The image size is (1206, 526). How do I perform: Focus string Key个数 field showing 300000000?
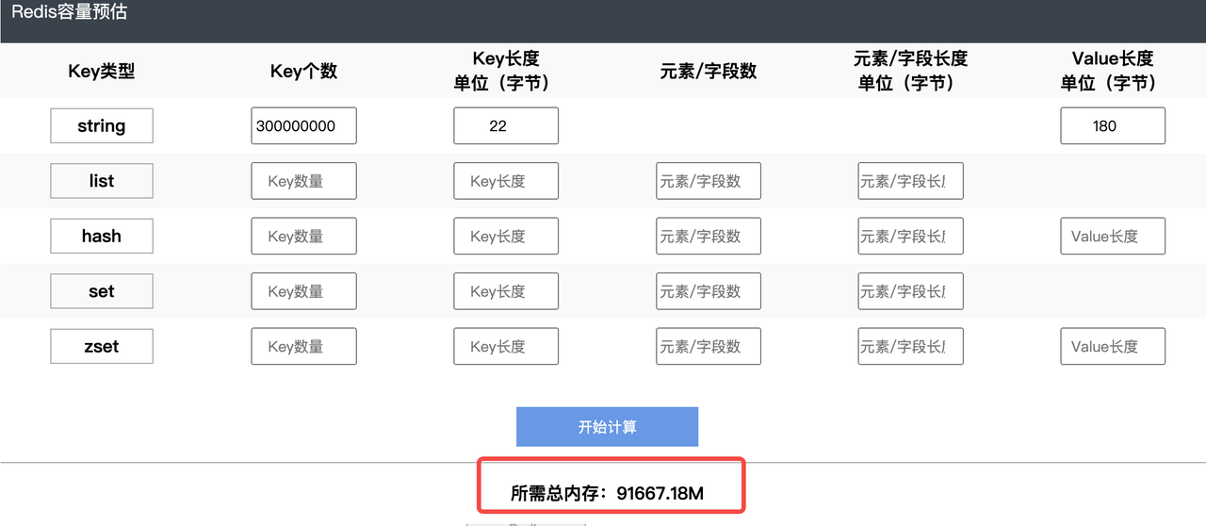[303, 125]
